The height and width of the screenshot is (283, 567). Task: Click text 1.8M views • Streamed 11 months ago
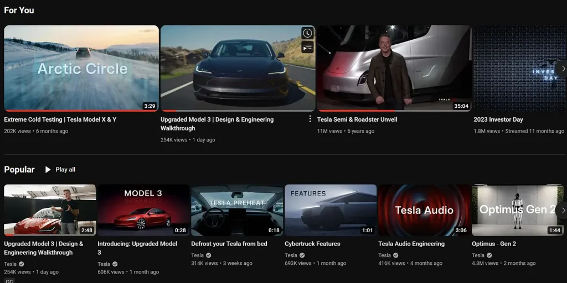[x=519, y=131]
